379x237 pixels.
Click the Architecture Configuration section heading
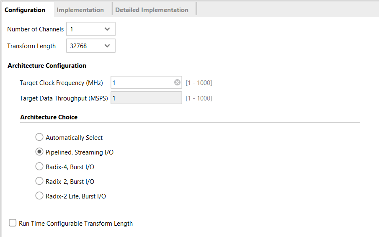[x=47, y=66]
